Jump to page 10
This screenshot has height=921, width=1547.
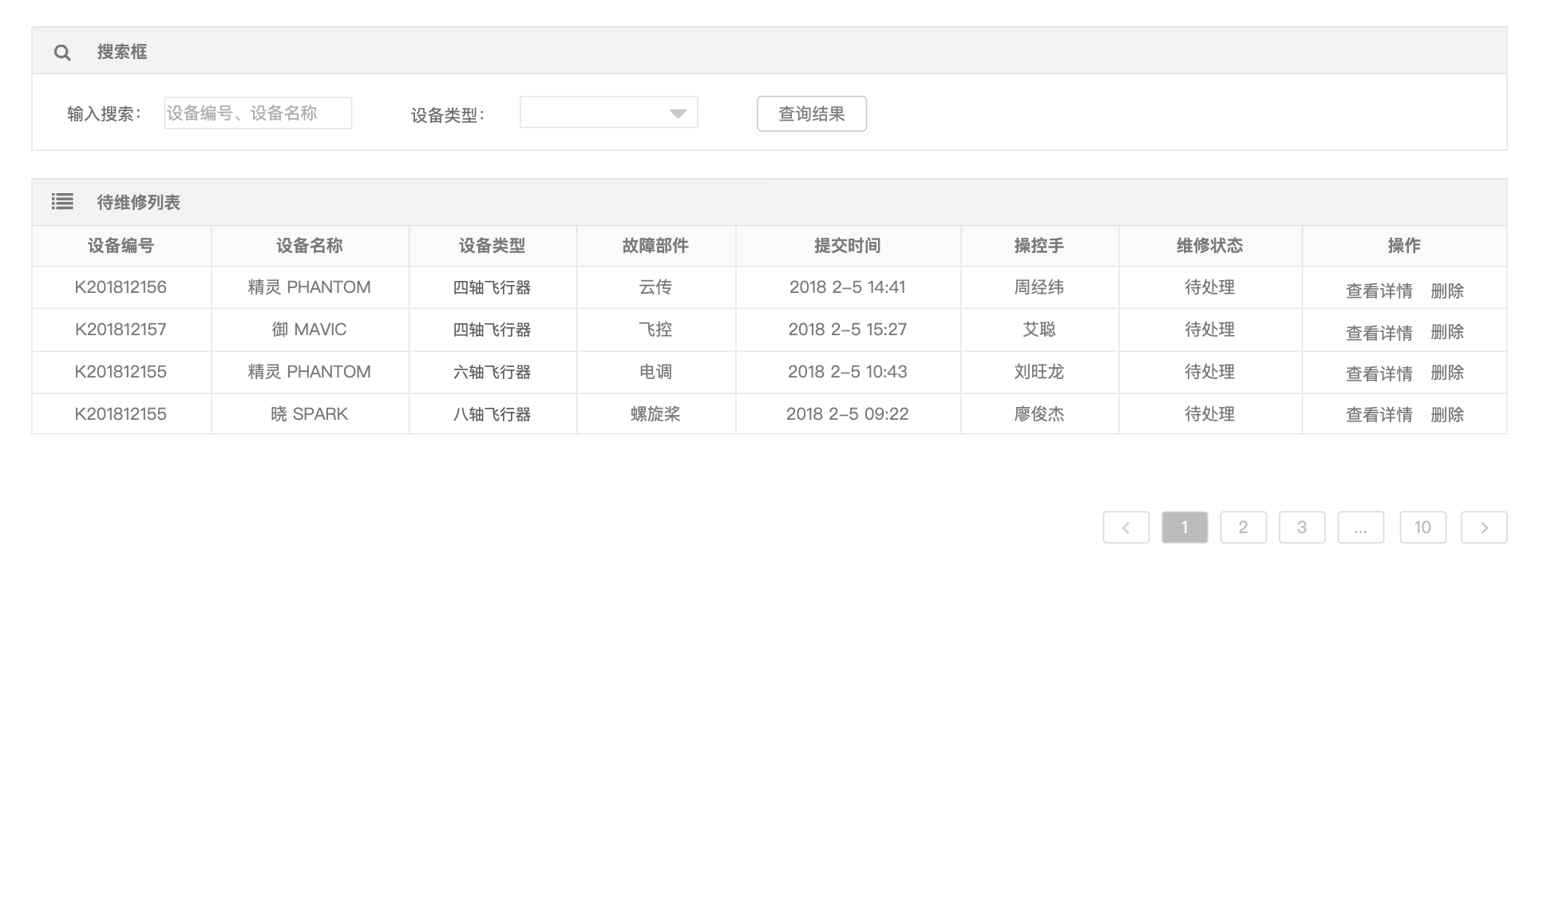(1422, 528)
